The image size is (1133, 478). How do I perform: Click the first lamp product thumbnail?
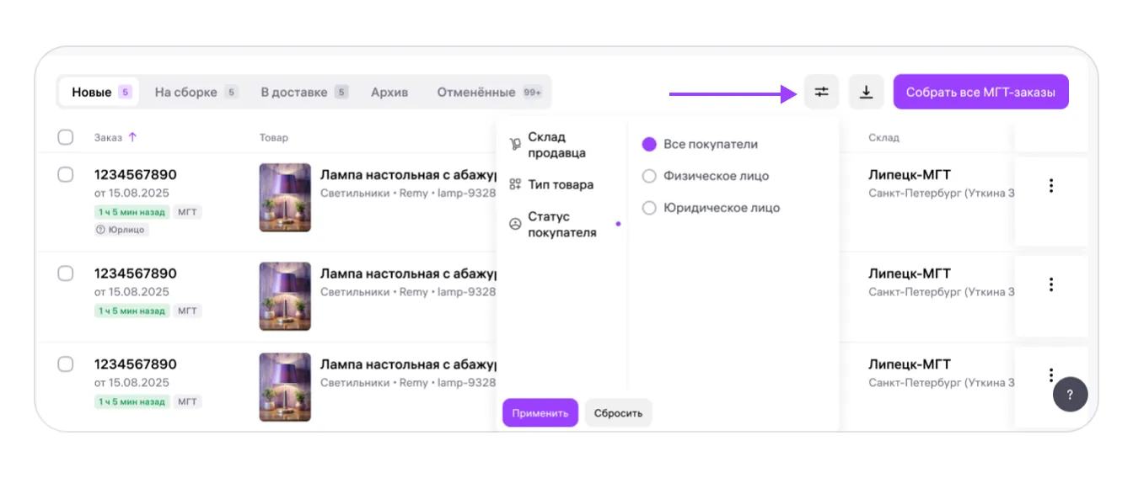[285, 198]
